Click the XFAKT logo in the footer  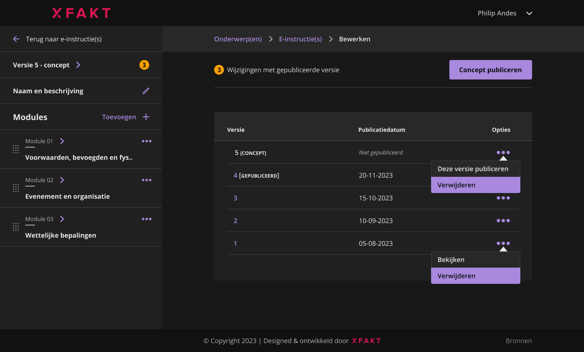(x=367, y=341)
